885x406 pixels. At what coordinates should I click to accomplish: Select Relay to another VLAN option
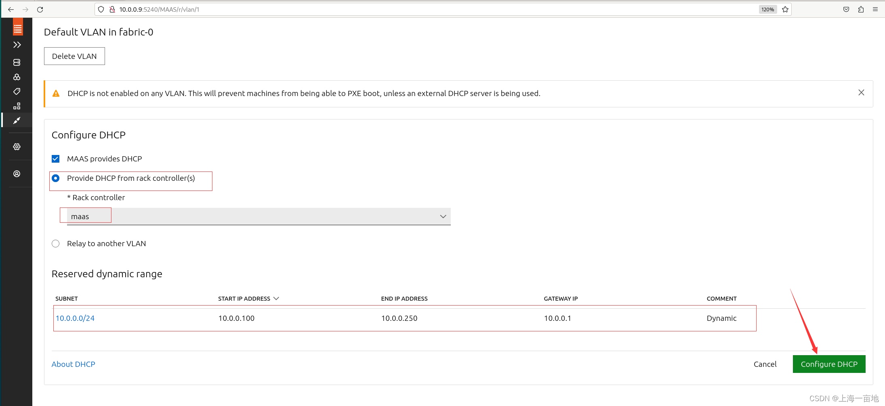pyautogui.click(x=56, y=243)
